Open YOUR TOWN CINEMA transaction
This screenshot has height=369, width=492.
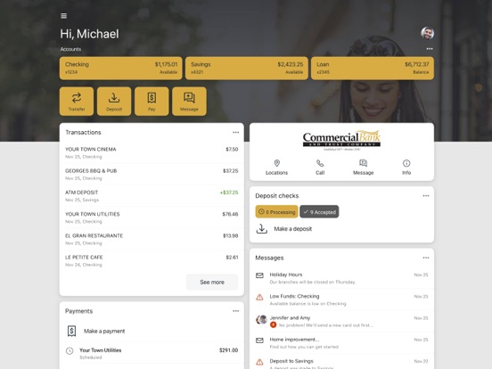coord(152,152)
